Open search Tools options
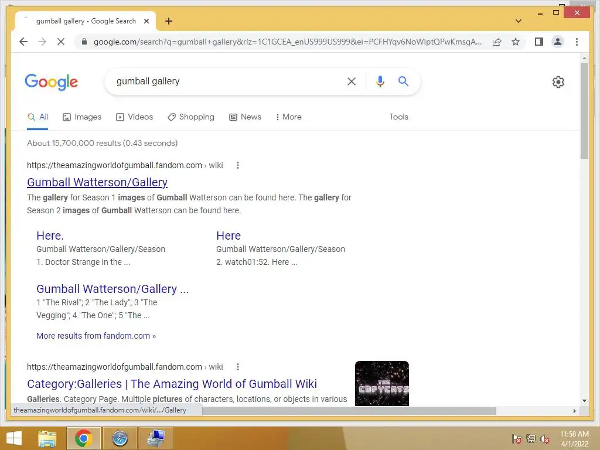Image resolution: width=600 pixels, height=450 pixels. 398,117
